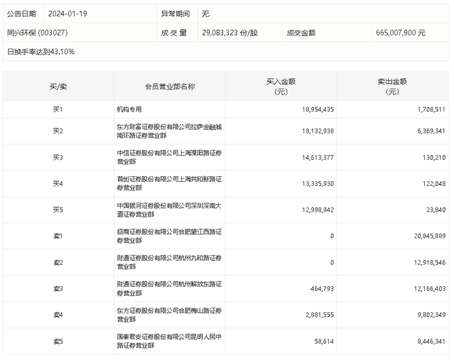This screenshot has width=454, height=360.
Task: Click buy amount 13,335,930
Action: (318, 184)
